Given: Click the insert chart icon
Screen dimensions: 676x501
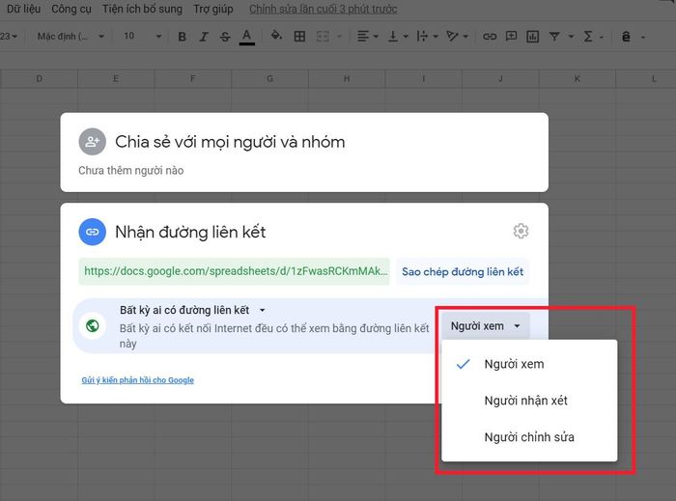Looking at the screenshot, I should [532, 37].
